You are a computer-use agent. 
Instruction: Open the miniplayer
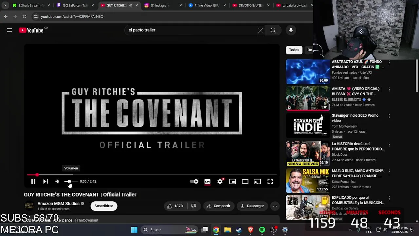click(232, 181)
